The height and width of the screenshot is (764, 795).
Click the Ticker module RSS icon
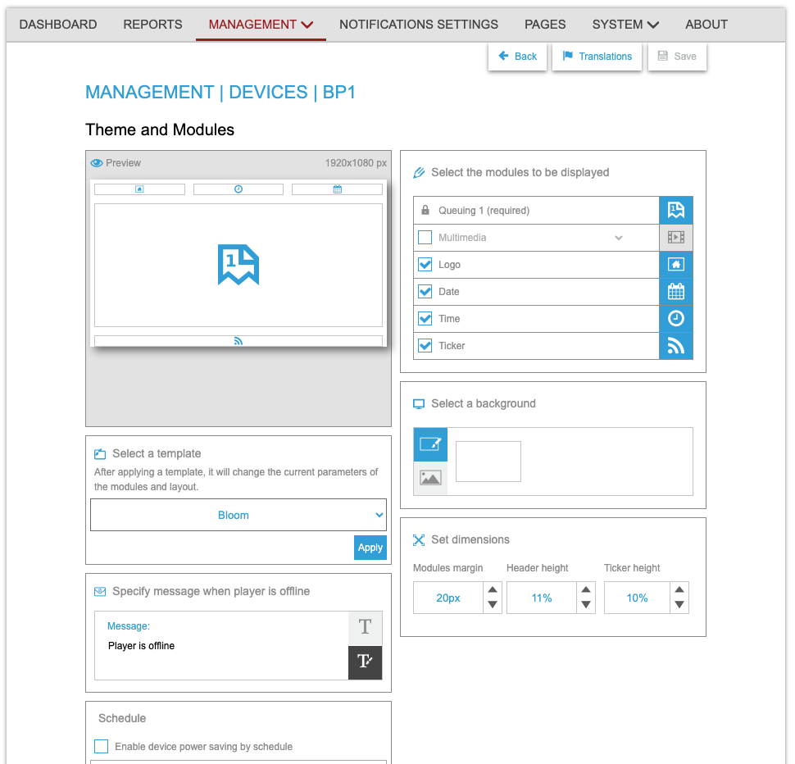pyautogui.click(x=676, y=346)
